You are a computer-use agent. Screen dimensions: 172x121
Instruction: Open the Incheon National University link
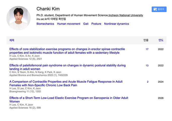click(x=126, y=15)
